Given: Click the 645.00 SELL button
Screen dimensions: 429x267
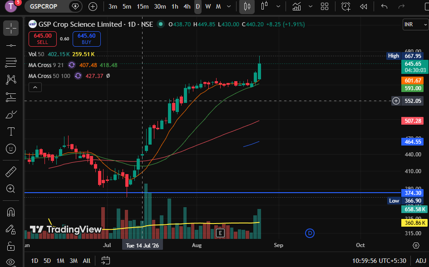Looking at the screenshot, I should coord(42,39).
